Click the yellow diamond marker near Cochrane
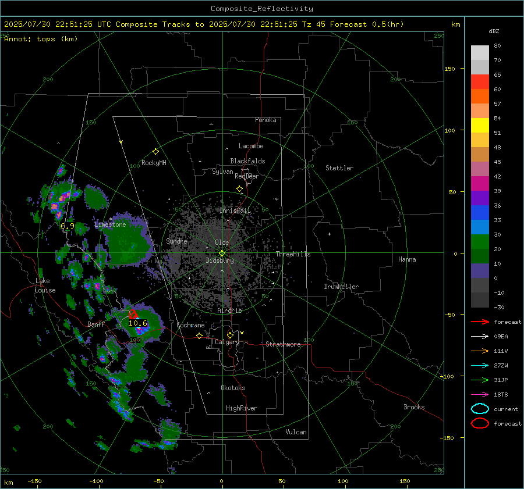Screen dimensions: 524x489 coord(200,335)
